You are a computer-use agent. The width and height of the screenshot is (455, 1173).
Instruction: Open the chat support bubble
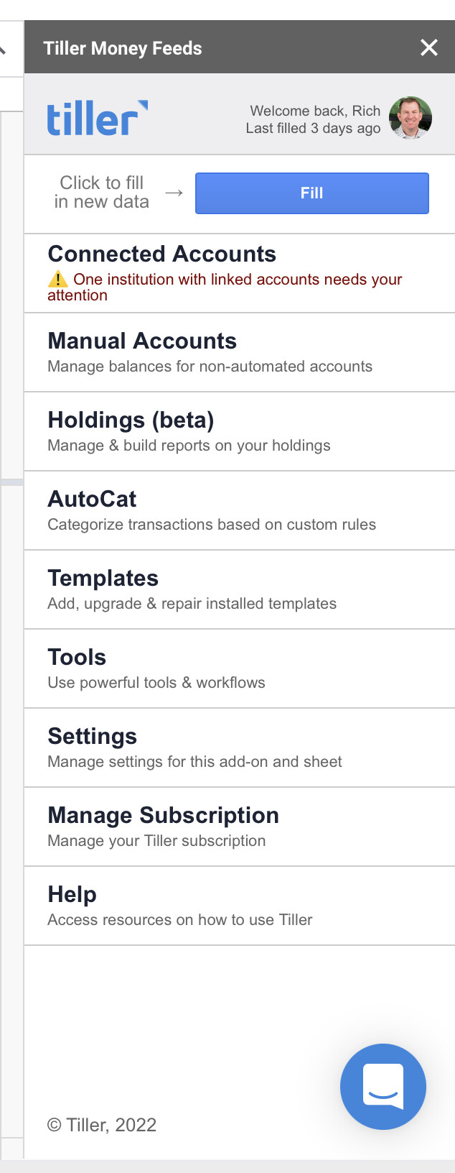[383, 1086]
